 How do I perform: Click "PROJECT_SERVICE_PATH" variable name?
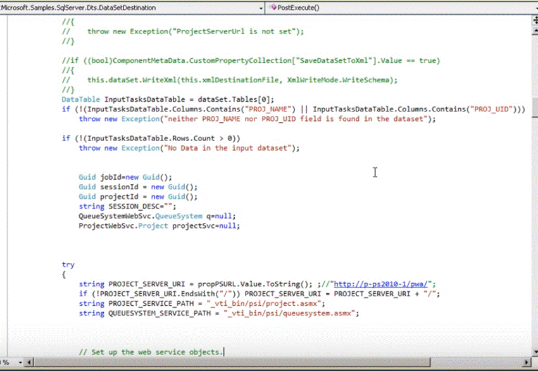point(151,304)
